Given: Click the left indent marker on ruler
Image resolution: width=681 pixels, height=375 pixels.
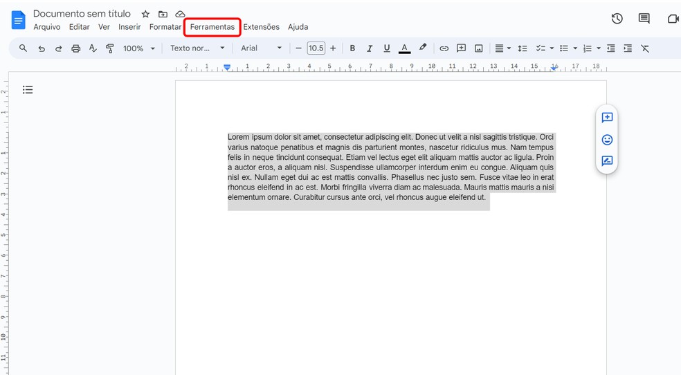Looking at the screenshot, I should [x=227, y=67].
